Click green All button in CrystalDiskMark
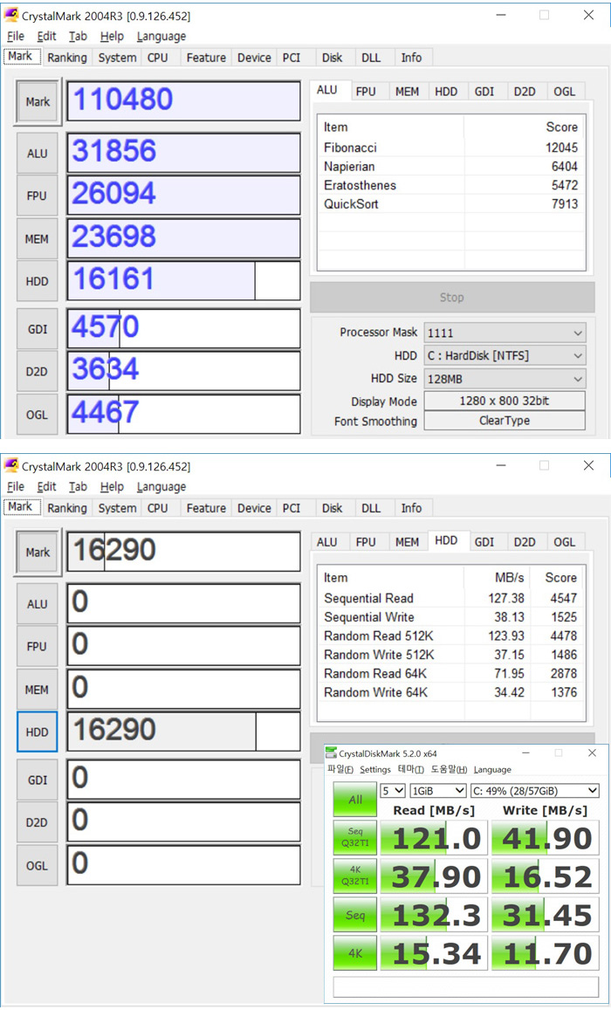This screenshot has height=1010, width=611. 354,800
